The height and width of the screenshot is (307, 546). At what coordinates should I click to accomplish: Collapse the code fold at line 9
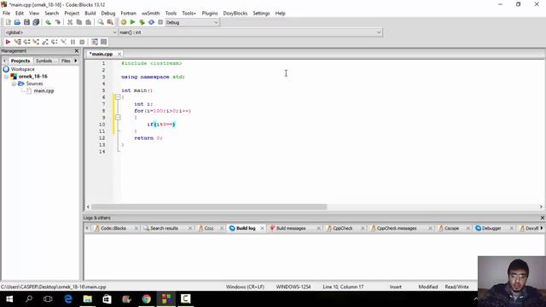point(118,118)
